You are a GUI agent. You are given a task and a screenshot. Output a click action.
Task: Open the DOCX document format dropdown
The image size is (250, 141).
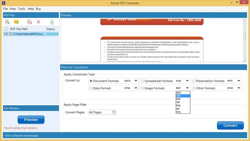click(x=136, y=81)
